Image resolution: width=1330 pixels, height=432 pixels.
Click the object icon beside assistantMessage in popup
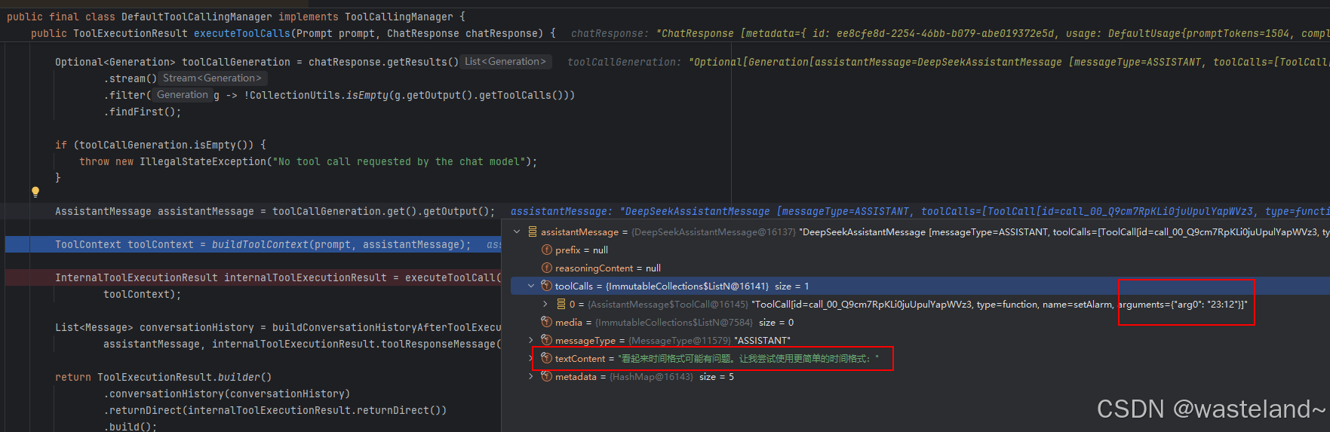[x=533, y=231]
